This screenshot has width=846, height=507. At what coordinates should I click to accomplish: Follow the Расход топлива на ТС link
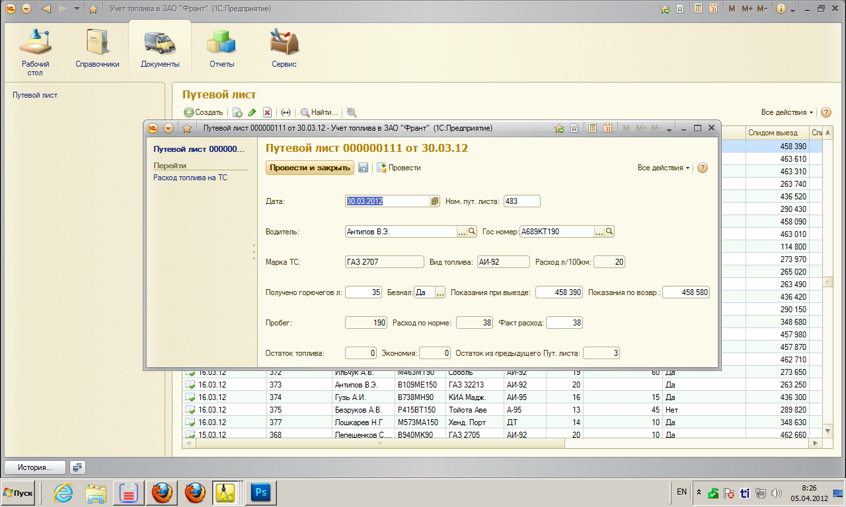pos(190,178)
